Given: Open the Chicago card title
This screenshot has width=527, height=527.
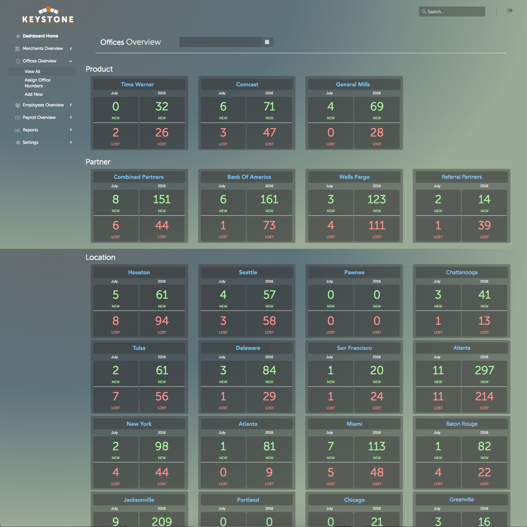Looking at the screenshot, I should [355, 500].
